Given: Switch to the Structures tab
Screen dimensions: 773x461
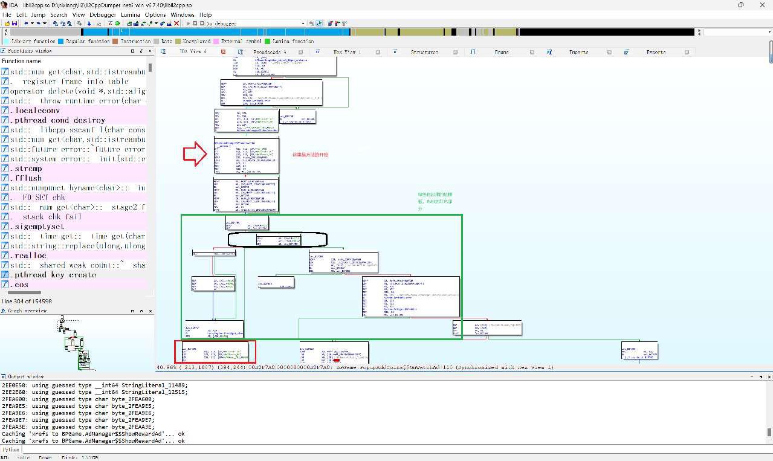Looking at the screenshot, I should [x=424, y=52].
